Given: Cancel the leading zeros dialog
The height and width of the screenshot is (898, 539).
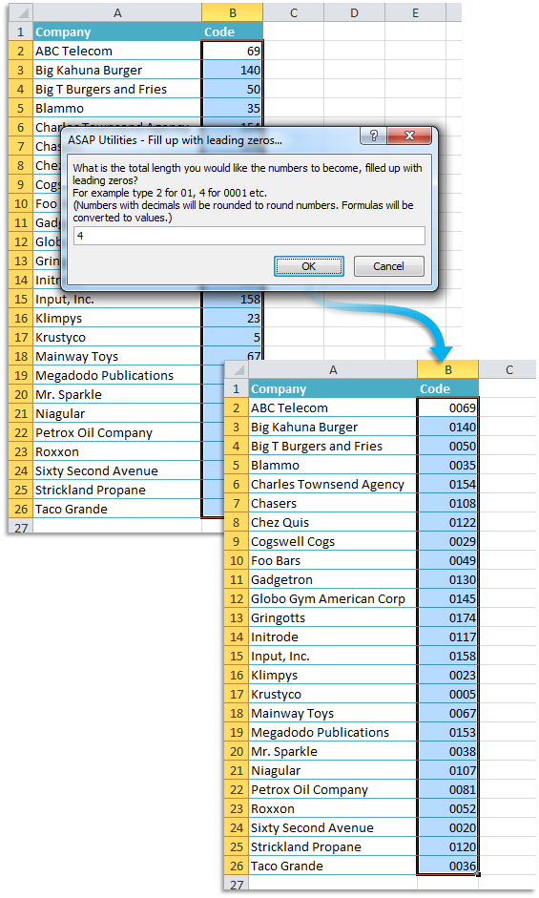Looking at the screenshot, I should (x=389, y=266).
